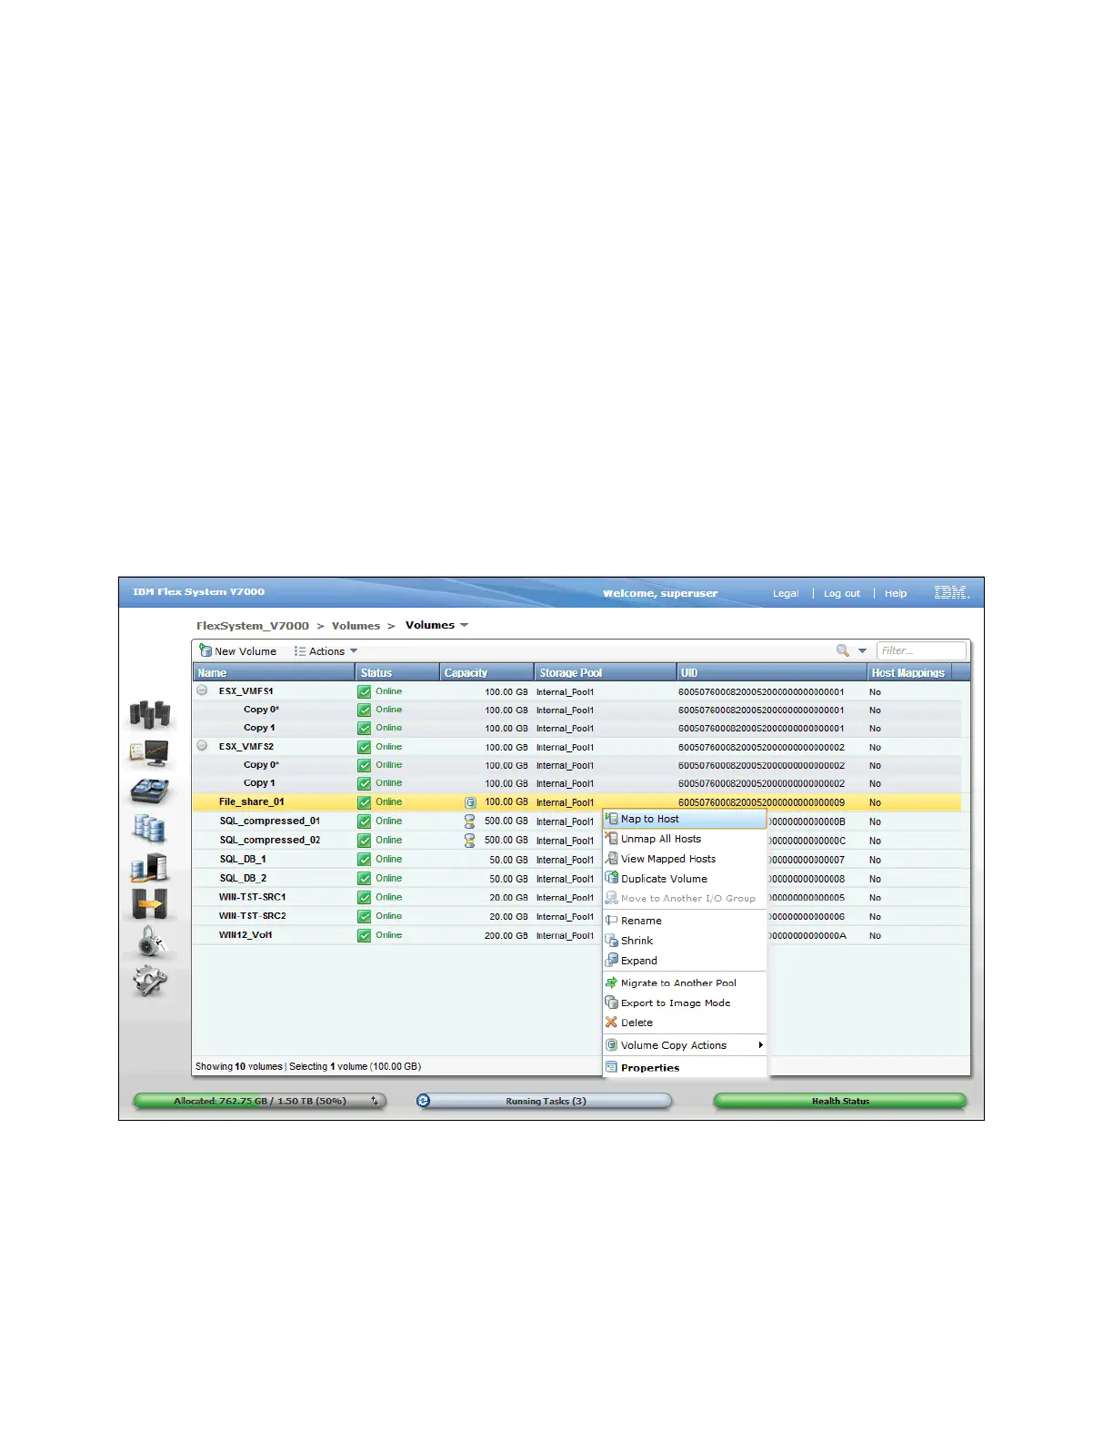This screenshot has width=1113, height=1441.
Task: Open the Home servers icon in sidebar
Action: [x=150, y=714]
